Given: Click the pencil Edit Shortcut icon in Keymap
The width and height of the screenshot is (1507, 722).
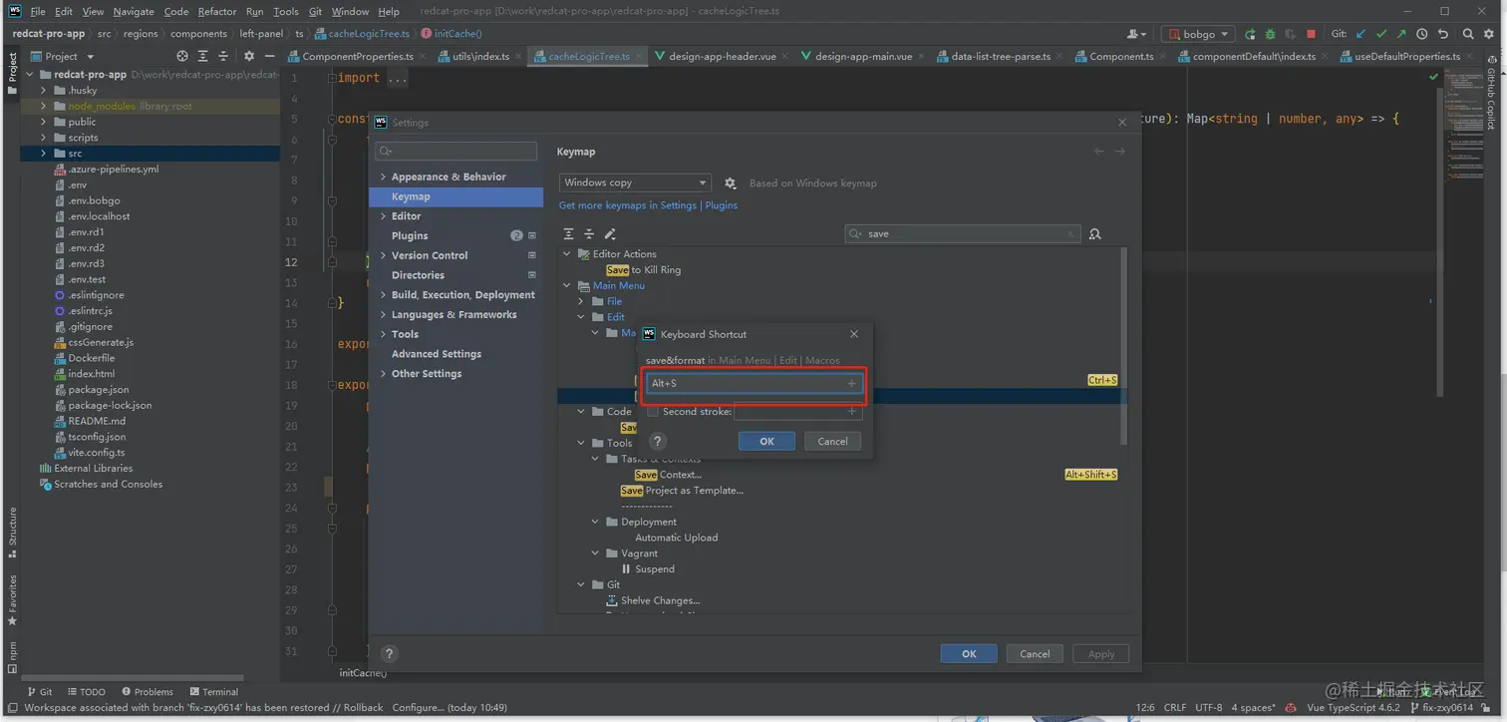Looking at the screenshot, I should [610, 234].
